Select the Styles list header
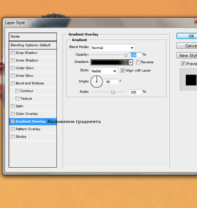This screenshot has height=208, width=197. click(x=33, y=36)
